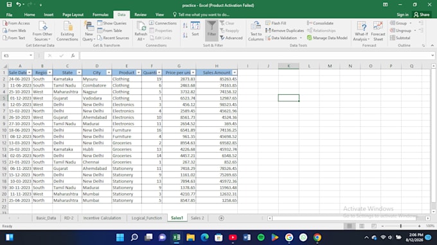This screenshot has height=245, width=437.
Task: Create a Forecast Sheet
Action: (x=378, y=31)
